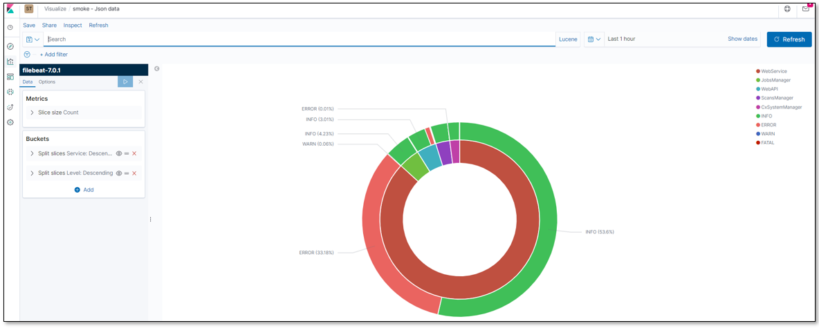Click Inspect in the top menu
This screenshot has height=328, width=819.
point(73,25)
